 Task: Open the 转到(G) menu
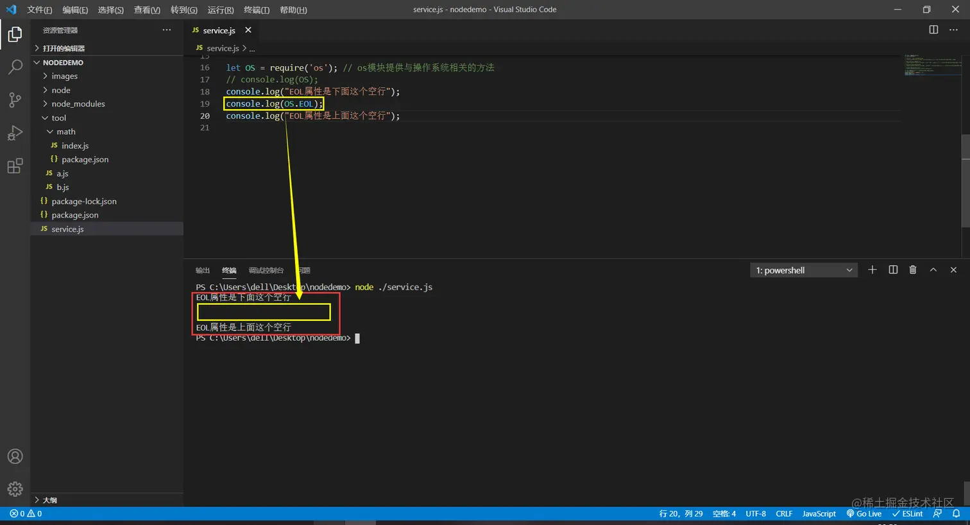(x=183, y=10)
